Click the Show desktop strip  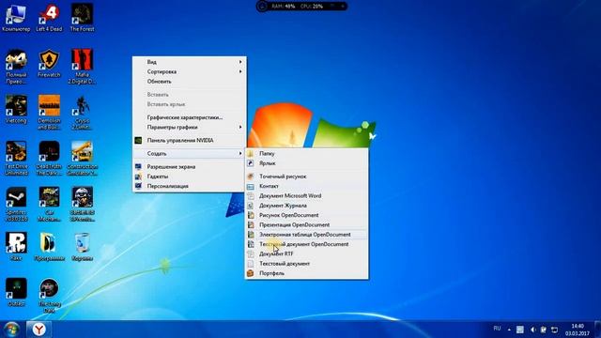coord(597,330)
